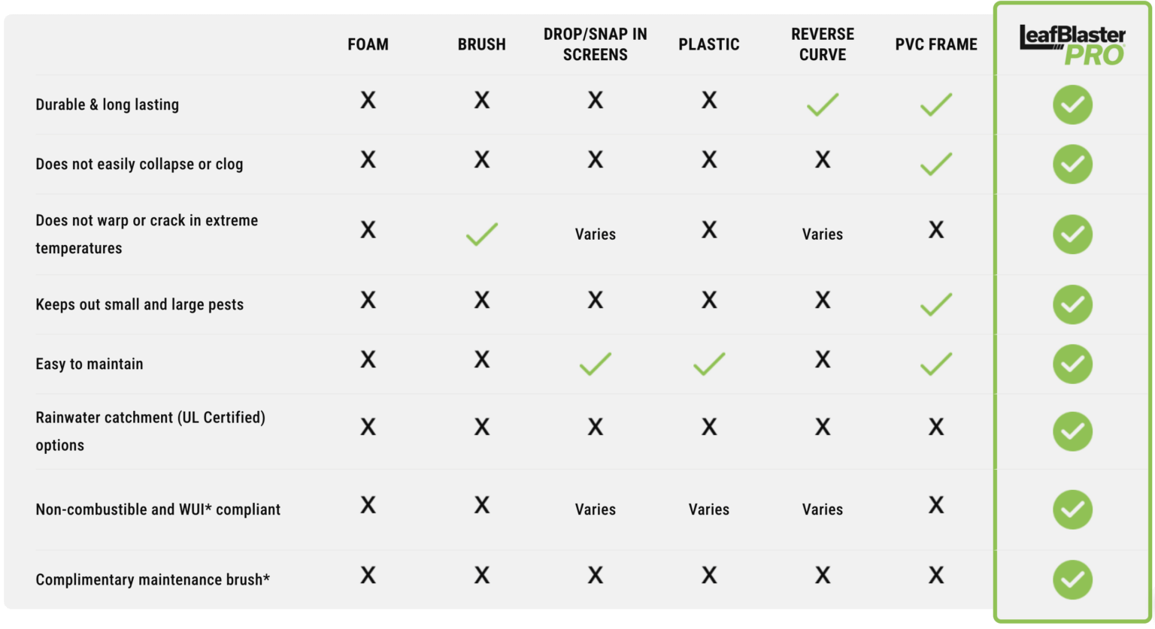This screenshot has height=629, width=1155.
Task: Click LeafBlaster checkmark for Easy to maintain
Action: click(1072, 364)
